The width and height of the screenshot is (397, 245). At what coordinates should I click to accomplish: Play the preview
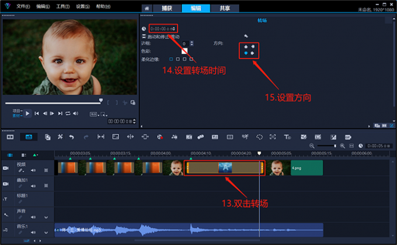pyautogui.click(x=27, y=113)
